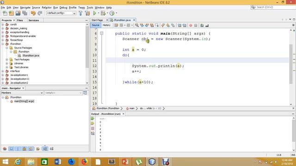The image size is (296, 166).
Task: Click the Save All toolbar icon
Action: coord(25,13)
